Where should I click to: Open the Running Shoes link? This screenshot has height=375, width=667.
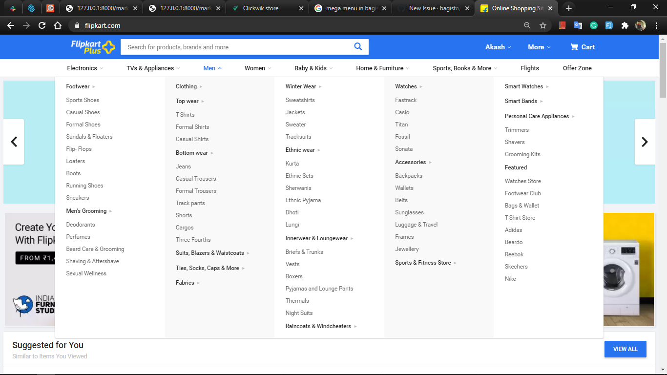click(x=84, y=186)
